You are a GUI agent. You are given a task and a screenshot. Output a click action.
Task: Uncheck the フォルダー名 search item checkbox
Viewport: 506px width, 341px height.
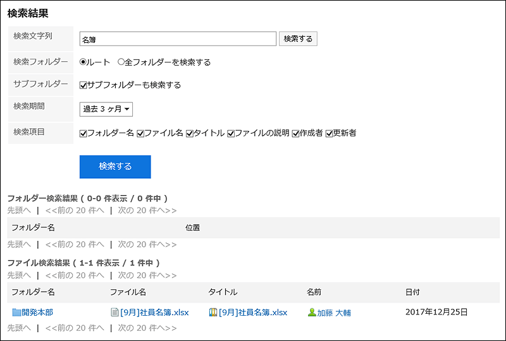[x=83, y=133]
